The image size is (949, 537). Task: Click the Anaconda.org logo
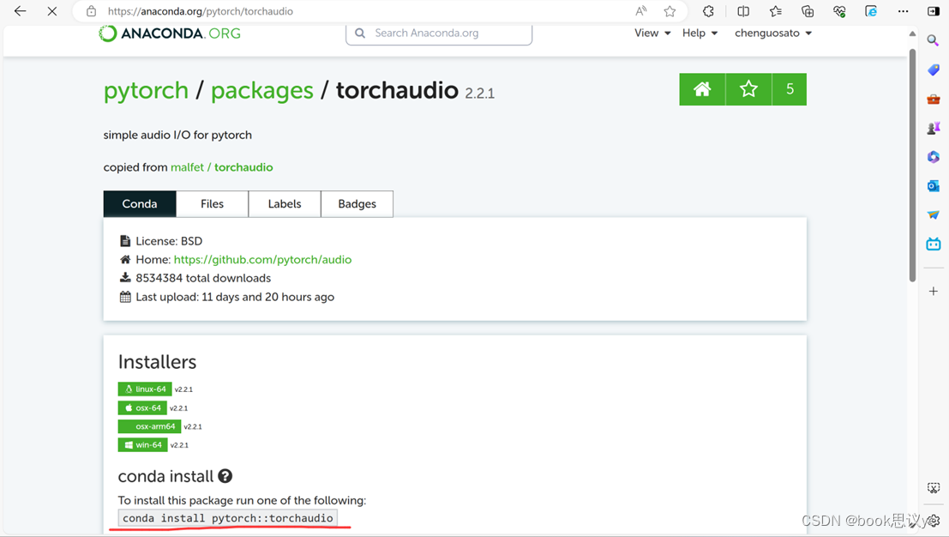coord(170,33)
